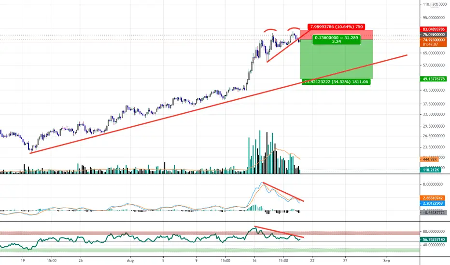Click the 8.00000000 MACD axis label

coord(433,184)
